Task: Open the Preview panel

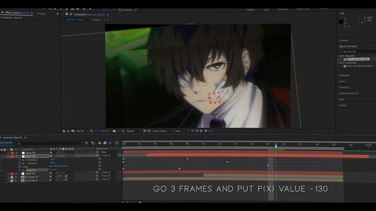Action: pos(344,40)
